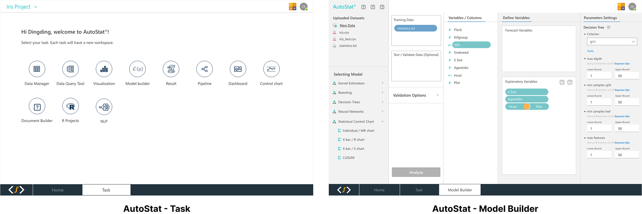642x214 pixels.
Task: Select Random Grid for min samples split
Action: click(x=605, y=90)
